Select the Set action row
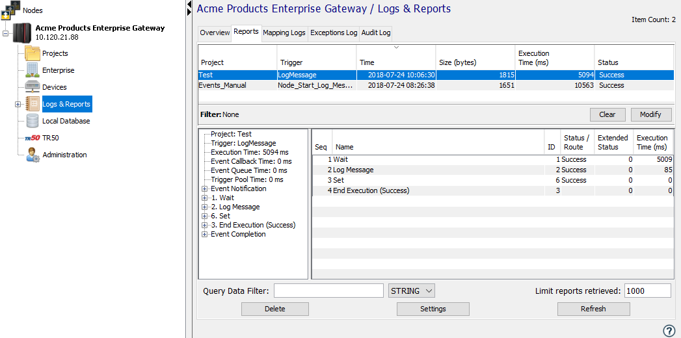Image resolution: width=681 pixels, height=338 pixels. (493, 181)
